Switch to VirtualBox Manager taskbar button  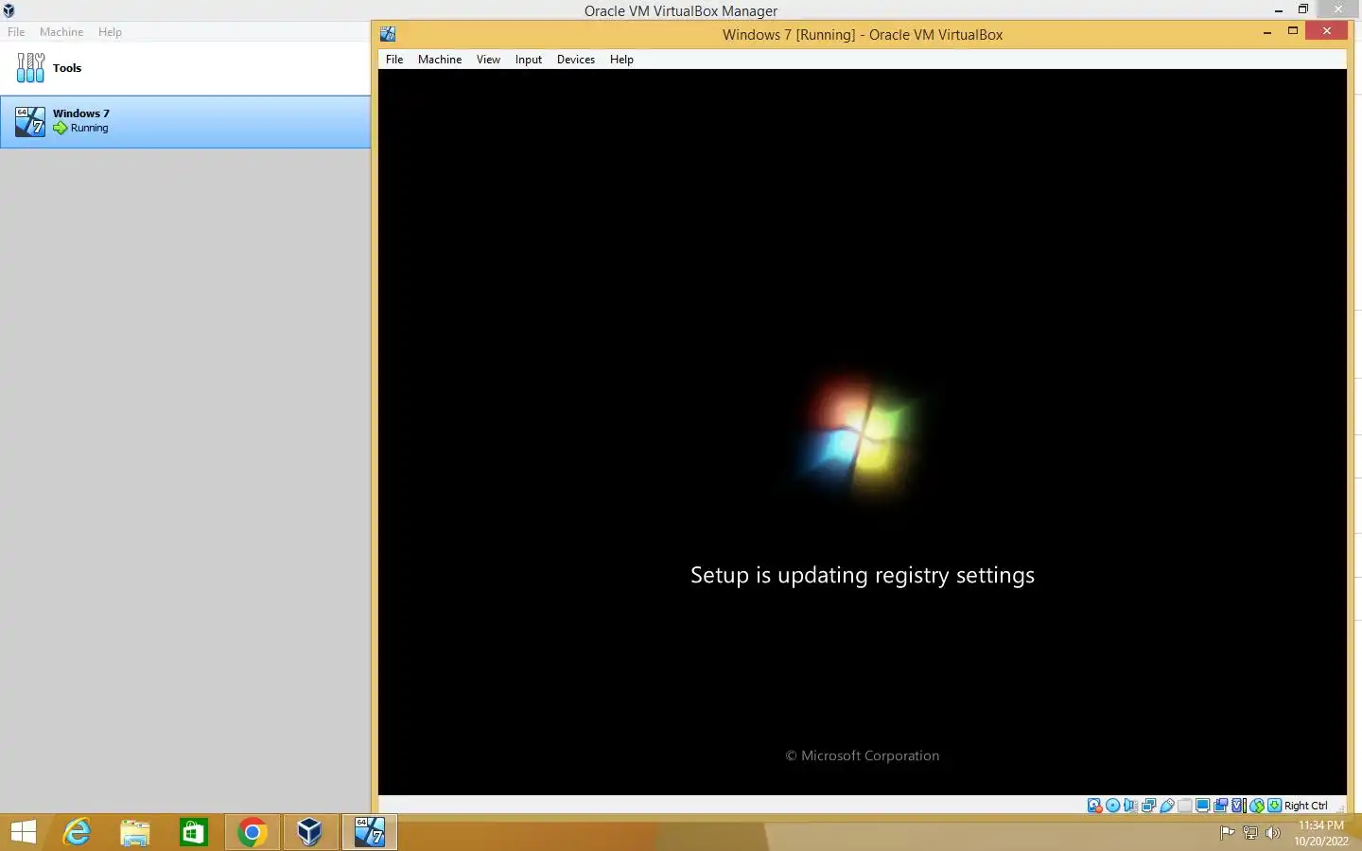coord(310,832)
